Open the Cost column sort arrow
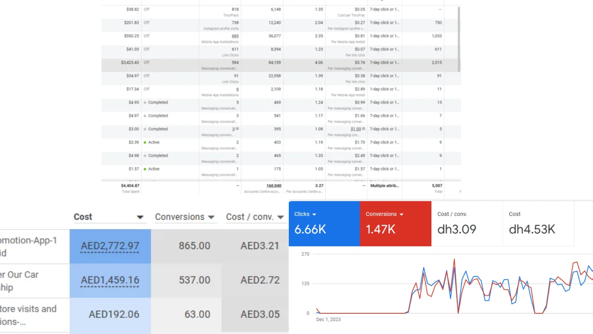The image size is (593, 334). [x=140, y=217]
